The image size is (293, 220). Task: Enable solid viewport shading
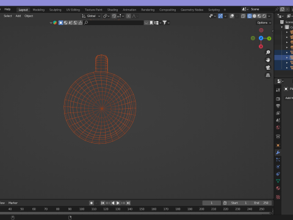point(255,16)
